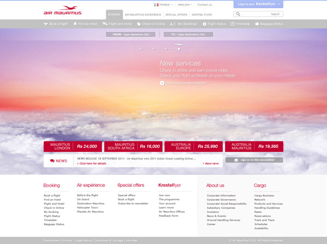This screenshot has height=244, width=327.
Task: Click Ground Handling Services under About us
Action: [223, 220]
